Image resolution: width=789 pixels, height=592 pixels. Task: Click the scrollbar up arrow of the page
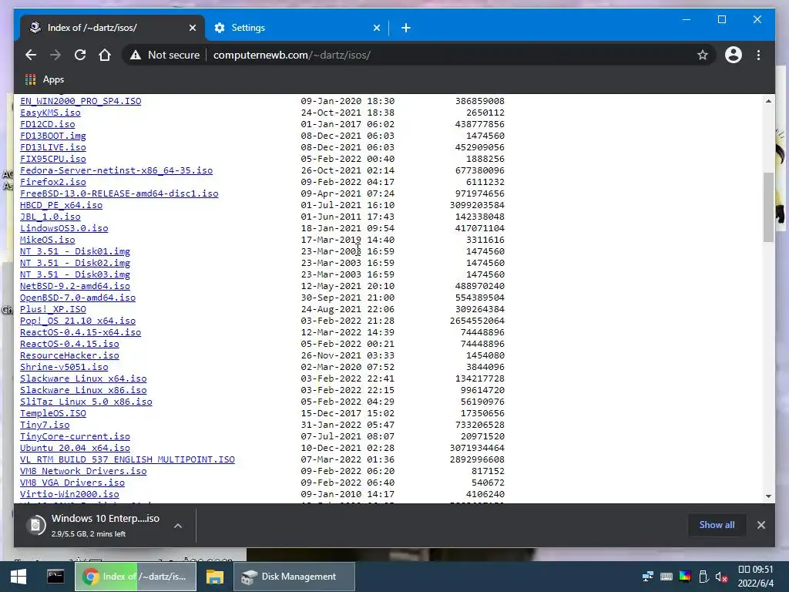(x=768, y=101)
